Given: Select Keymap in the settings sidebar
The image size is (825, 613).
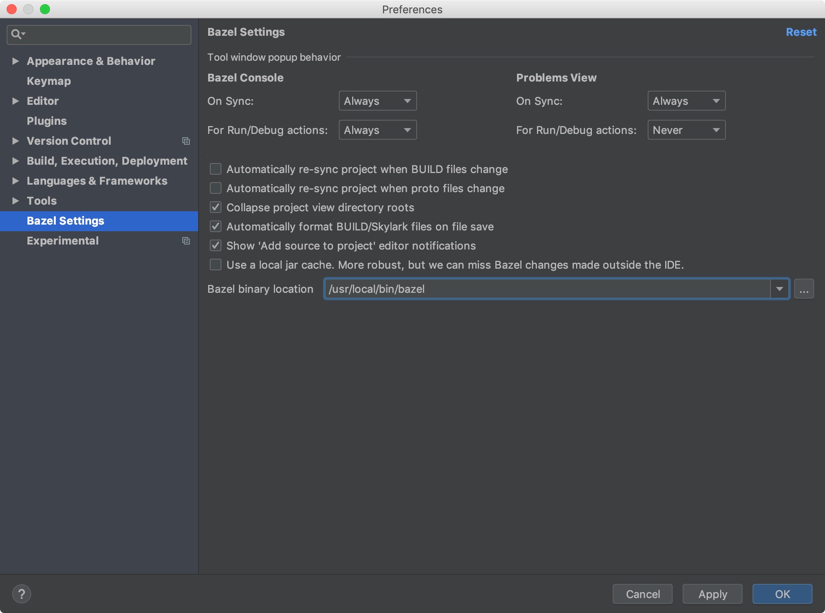Looking at the screenshot, I should click(49, 81).
